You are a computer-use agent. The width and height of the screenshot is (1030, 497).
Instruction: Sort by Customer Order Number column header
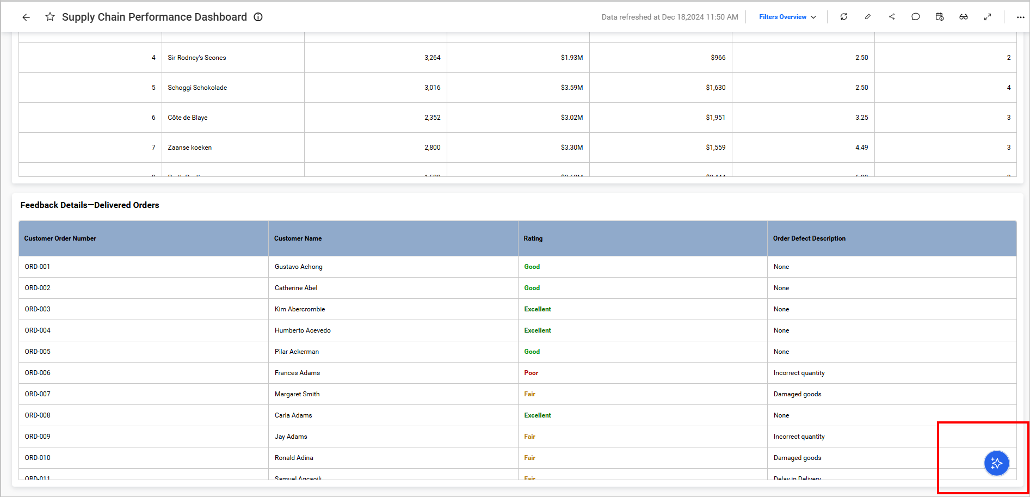[x=60, y=238]
